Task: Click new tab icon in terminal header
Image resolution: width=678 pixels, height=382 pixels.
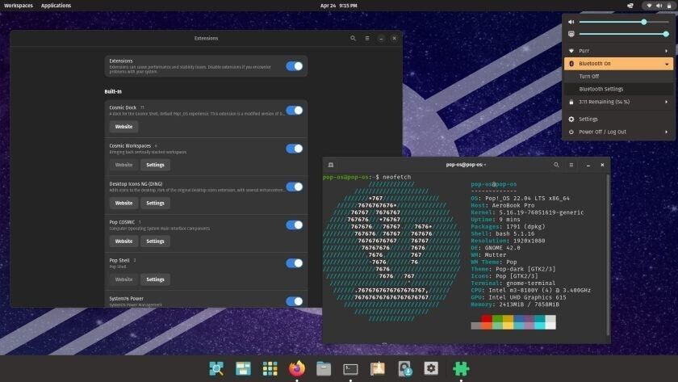Action: point(331,165)
